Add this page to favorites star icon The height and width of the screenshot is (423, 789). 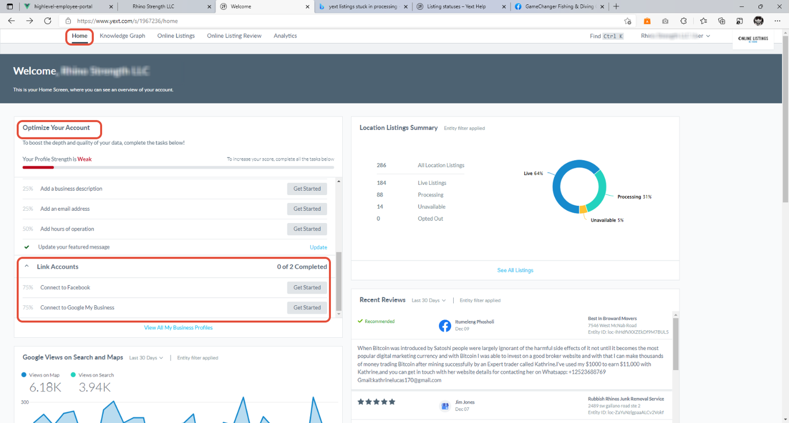[627, 21]
